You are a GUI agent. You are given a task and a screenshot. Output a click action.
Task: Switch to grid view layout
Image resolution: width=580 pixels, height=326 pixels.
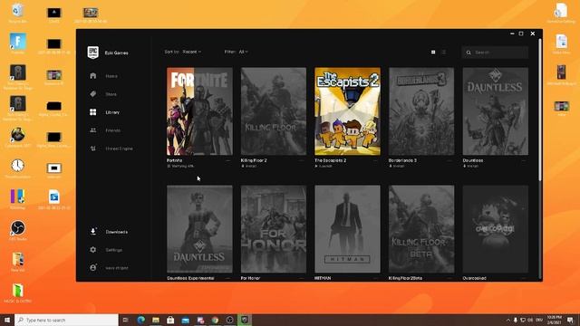pos(433,53)
